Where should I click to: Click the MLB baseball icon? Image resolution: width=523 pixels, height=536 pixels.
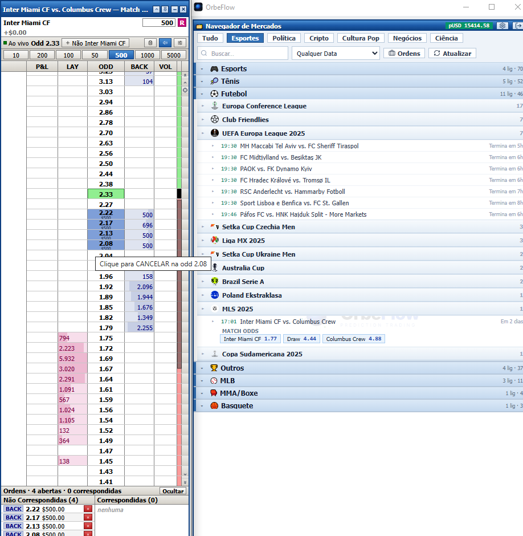214,381
